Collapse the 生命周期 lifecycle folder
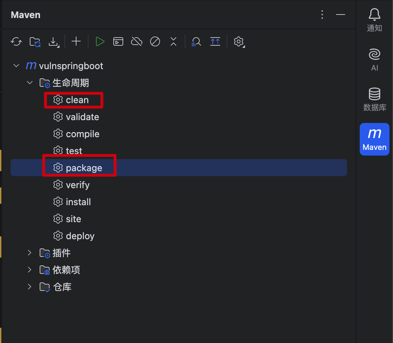Image resolution: width=393 pixels, height=343 pixels. tap(30, 83)
